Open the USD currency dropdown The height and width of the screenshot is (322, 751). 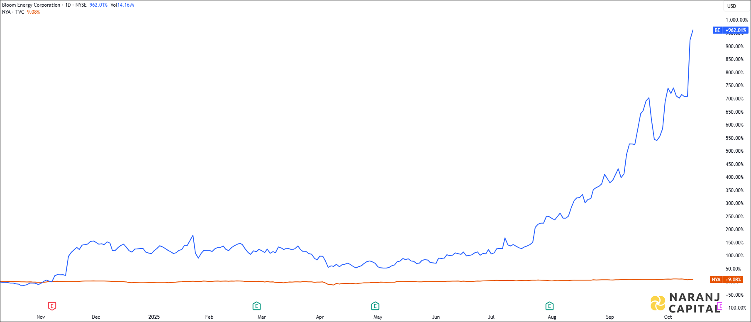(x=731, y=6)
